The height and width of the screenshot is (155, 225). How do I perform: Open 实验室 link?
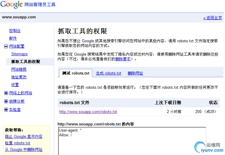[15, 110]
